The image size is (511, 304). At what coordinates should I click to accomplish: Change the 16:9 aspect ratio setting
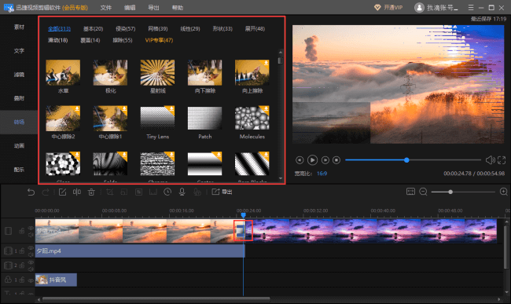(322, 174)
